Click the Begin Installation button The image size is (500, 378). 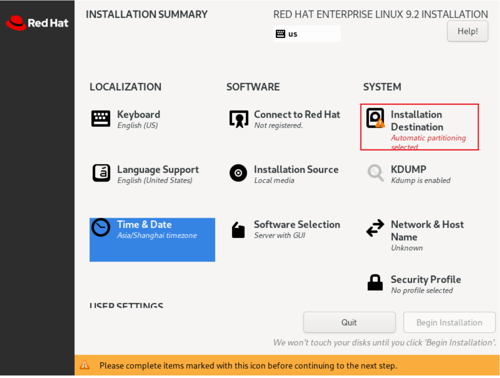tap(449, 323)
